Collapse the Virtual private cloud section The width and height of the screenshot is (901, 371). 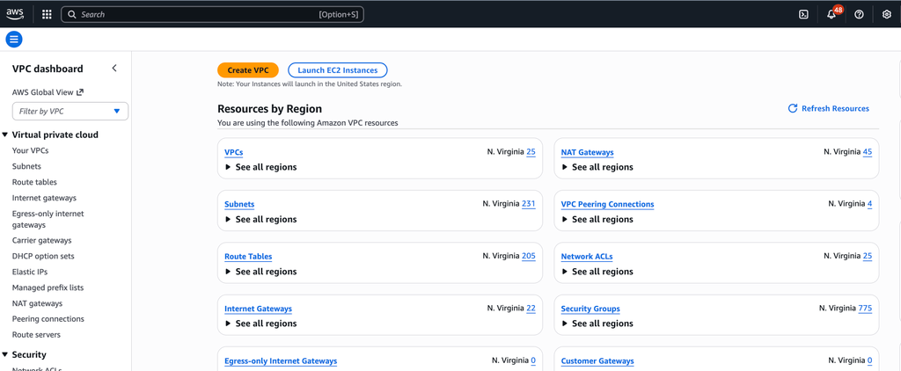(5, 135)
